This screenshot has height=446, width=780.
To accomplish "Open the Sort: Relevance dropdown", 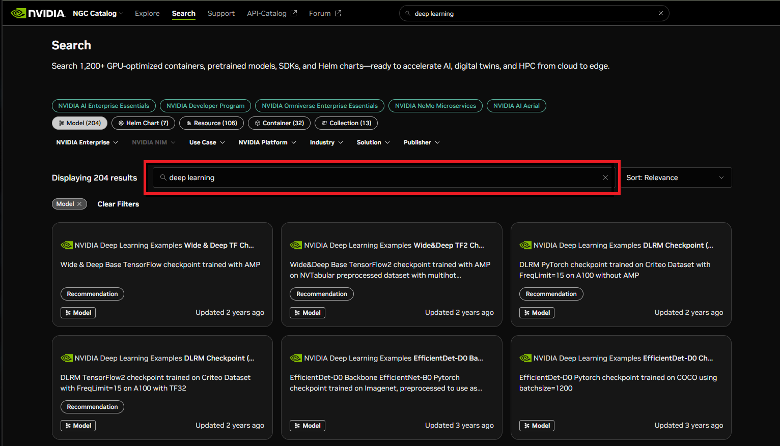I will coord(676,177).
